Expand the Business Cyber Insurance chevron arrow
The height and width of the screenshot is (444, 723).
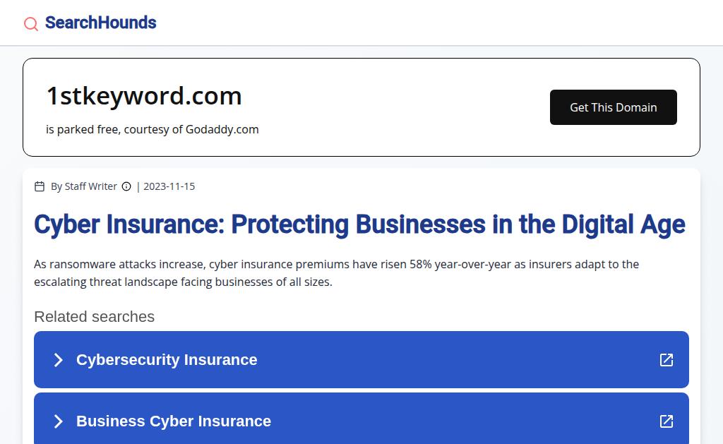tap(59, 421)
